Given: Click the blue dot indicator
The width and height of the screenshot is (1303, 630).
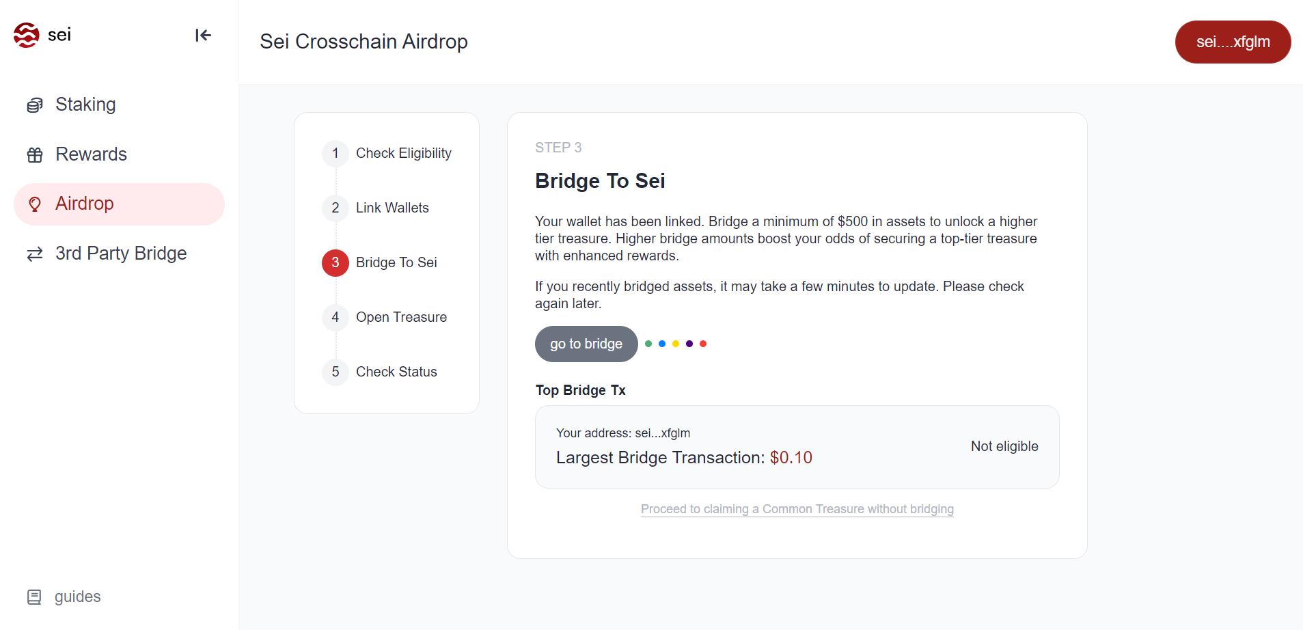Looking at the screenshot, I should coord(662,344).
